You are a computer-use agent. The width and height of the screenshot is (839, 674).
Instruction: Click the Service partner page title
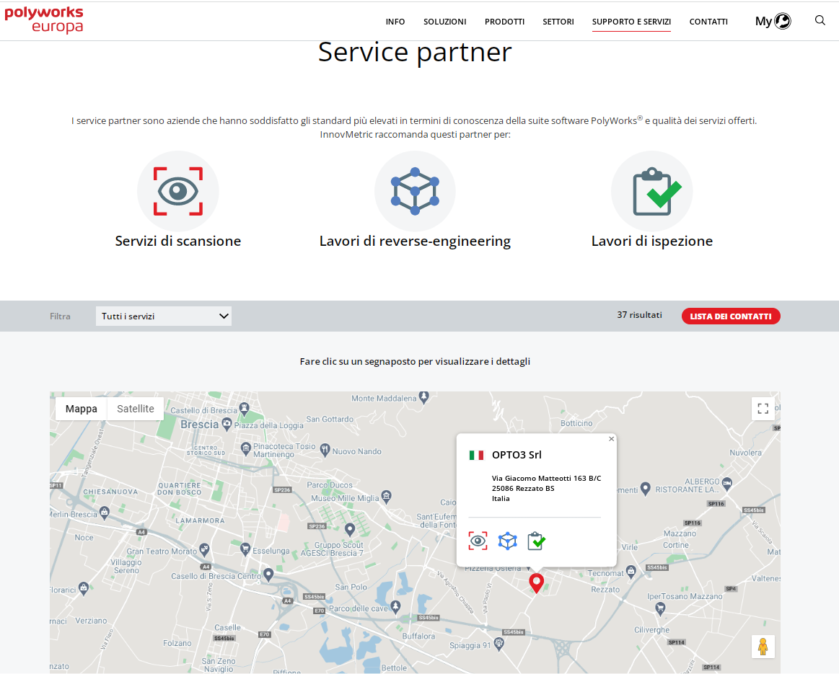pyautogui.click(x=416, y=53)
